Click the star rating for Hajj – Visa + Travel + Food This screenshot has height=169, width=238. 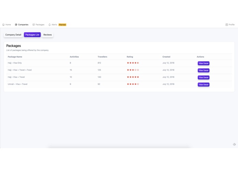[133, 70]
